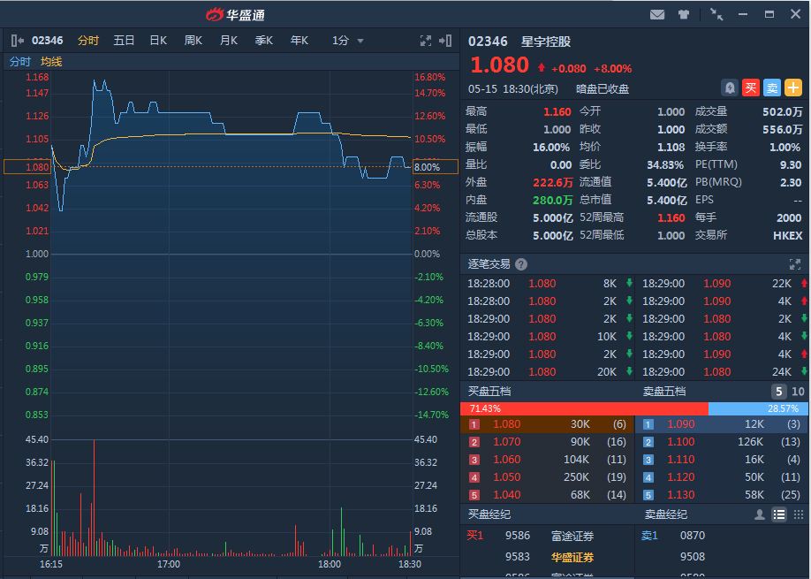Click the 卖盘经纪 header
The image size is (811, 579).
[x=665, y=514]
